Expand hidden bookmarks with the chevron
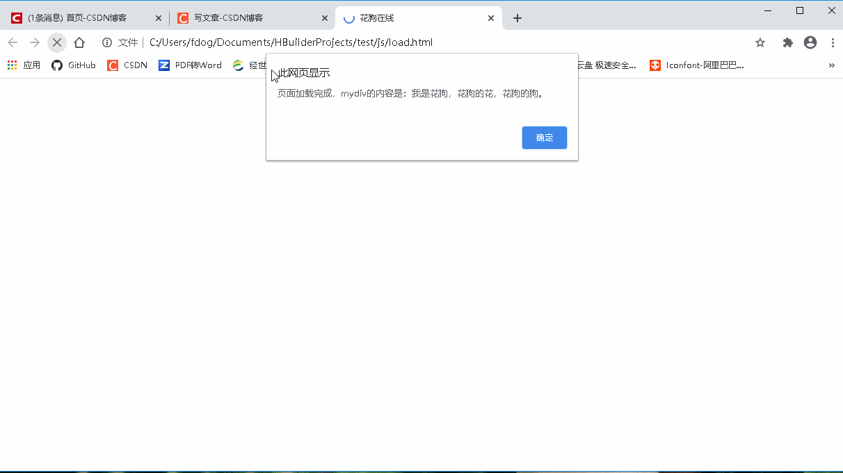This screenshot has width=843, height=473. coord(831,65)
